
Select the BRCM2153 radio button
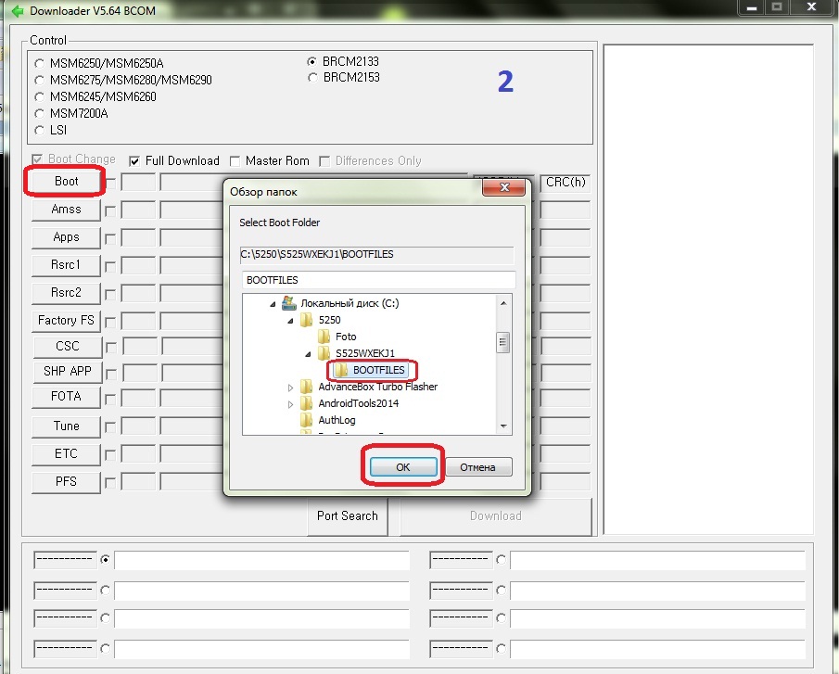click(x=312, y=78)
